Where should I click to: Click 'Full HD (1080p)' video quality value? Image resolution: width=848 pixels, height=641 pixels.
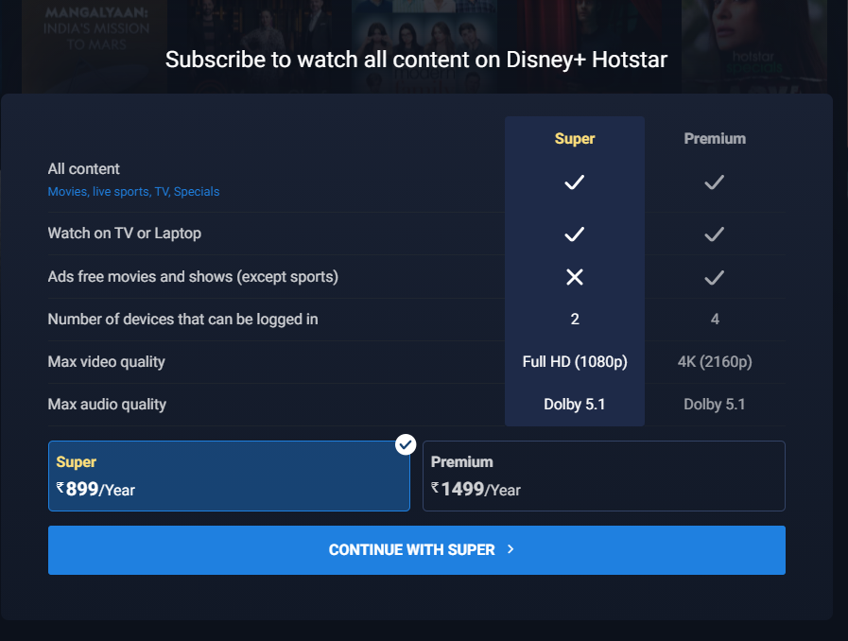click(x=575, y=361)
